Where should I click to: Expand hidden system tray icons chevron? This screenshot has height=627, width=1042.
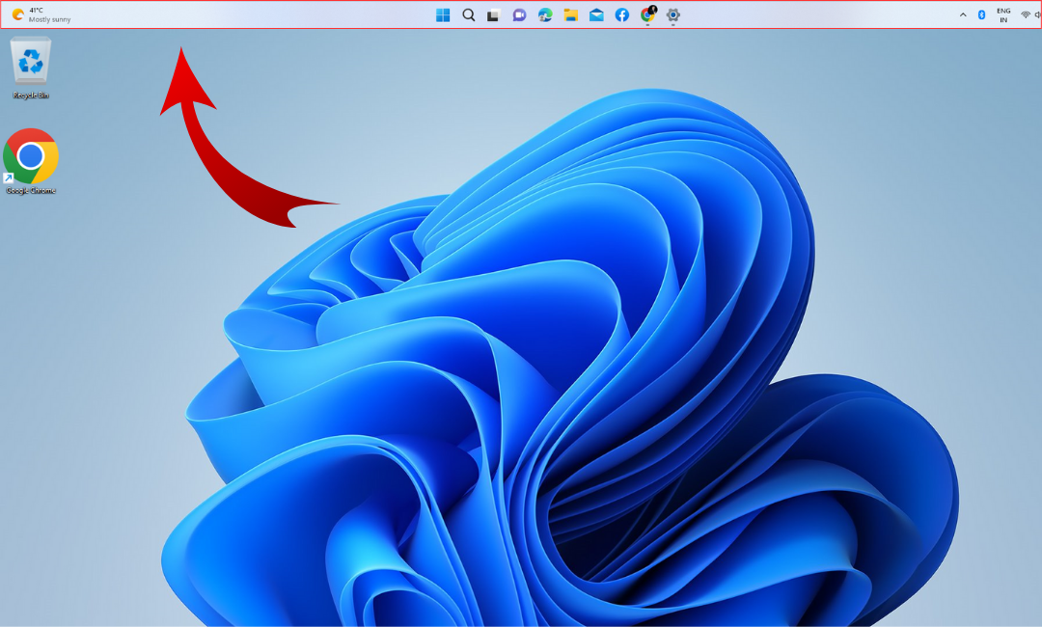(963, 15)
